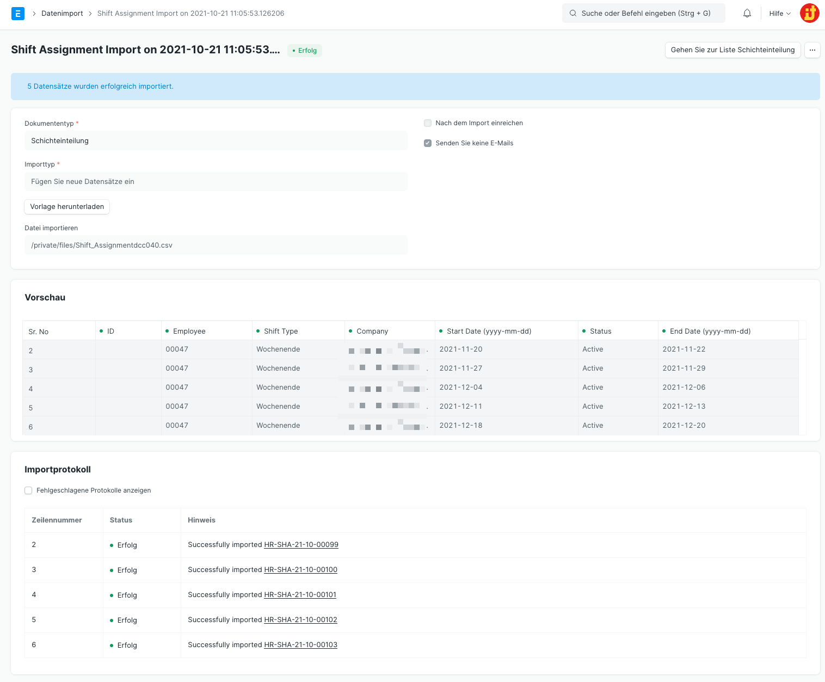Viewport: 825px width, 682px height.
Task: Click the Status column header in Vorschau
Action: (618, 331)
